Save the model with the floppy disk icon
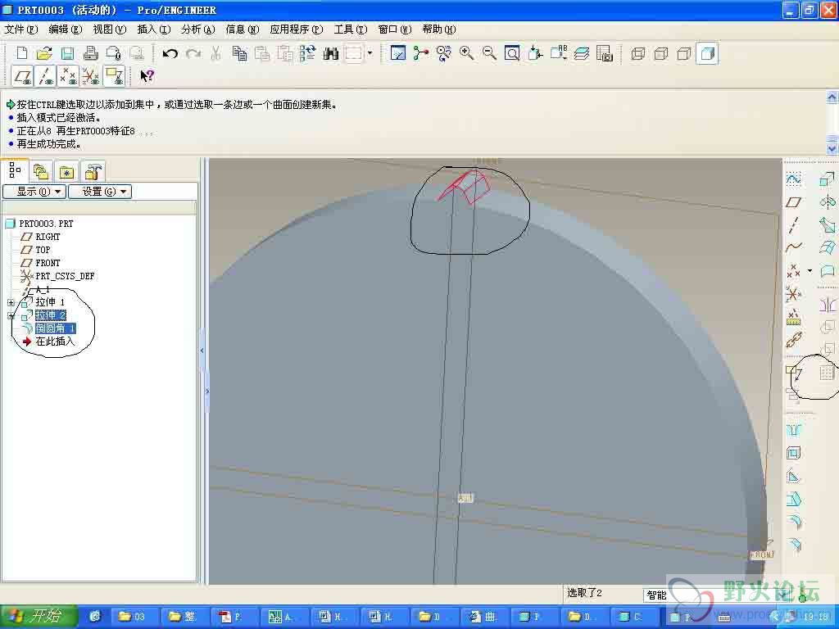 pyautogui.click(x=67, y=53)
